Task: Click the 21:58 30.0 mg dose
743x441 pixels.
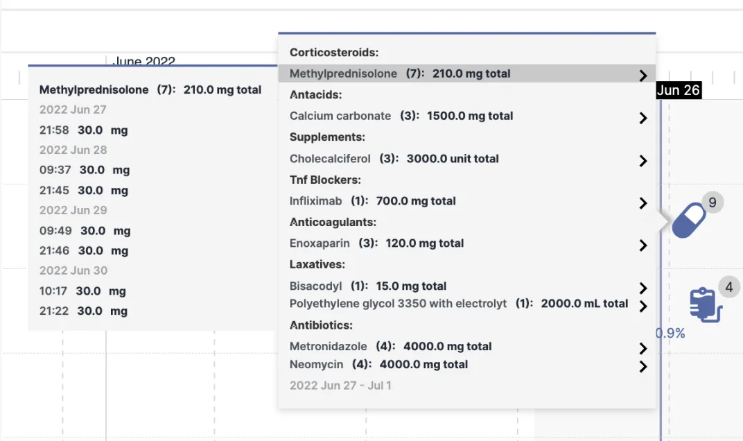Action: click(83, 130)
